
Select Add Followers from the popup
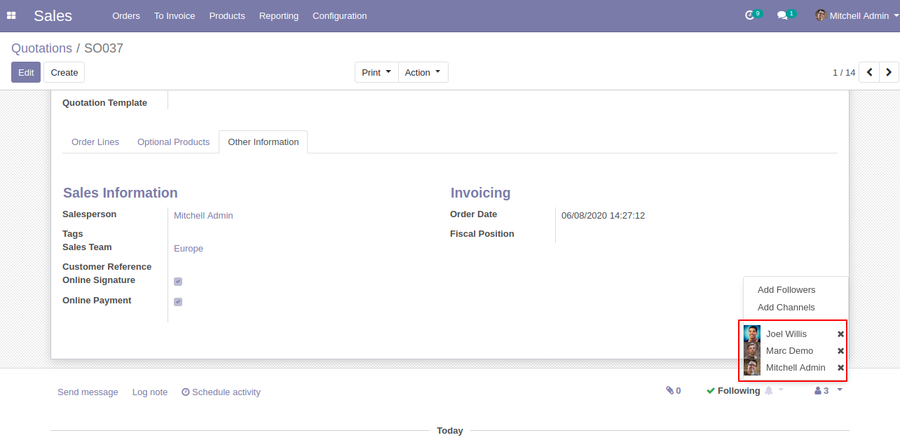click(x=786, y=290)
